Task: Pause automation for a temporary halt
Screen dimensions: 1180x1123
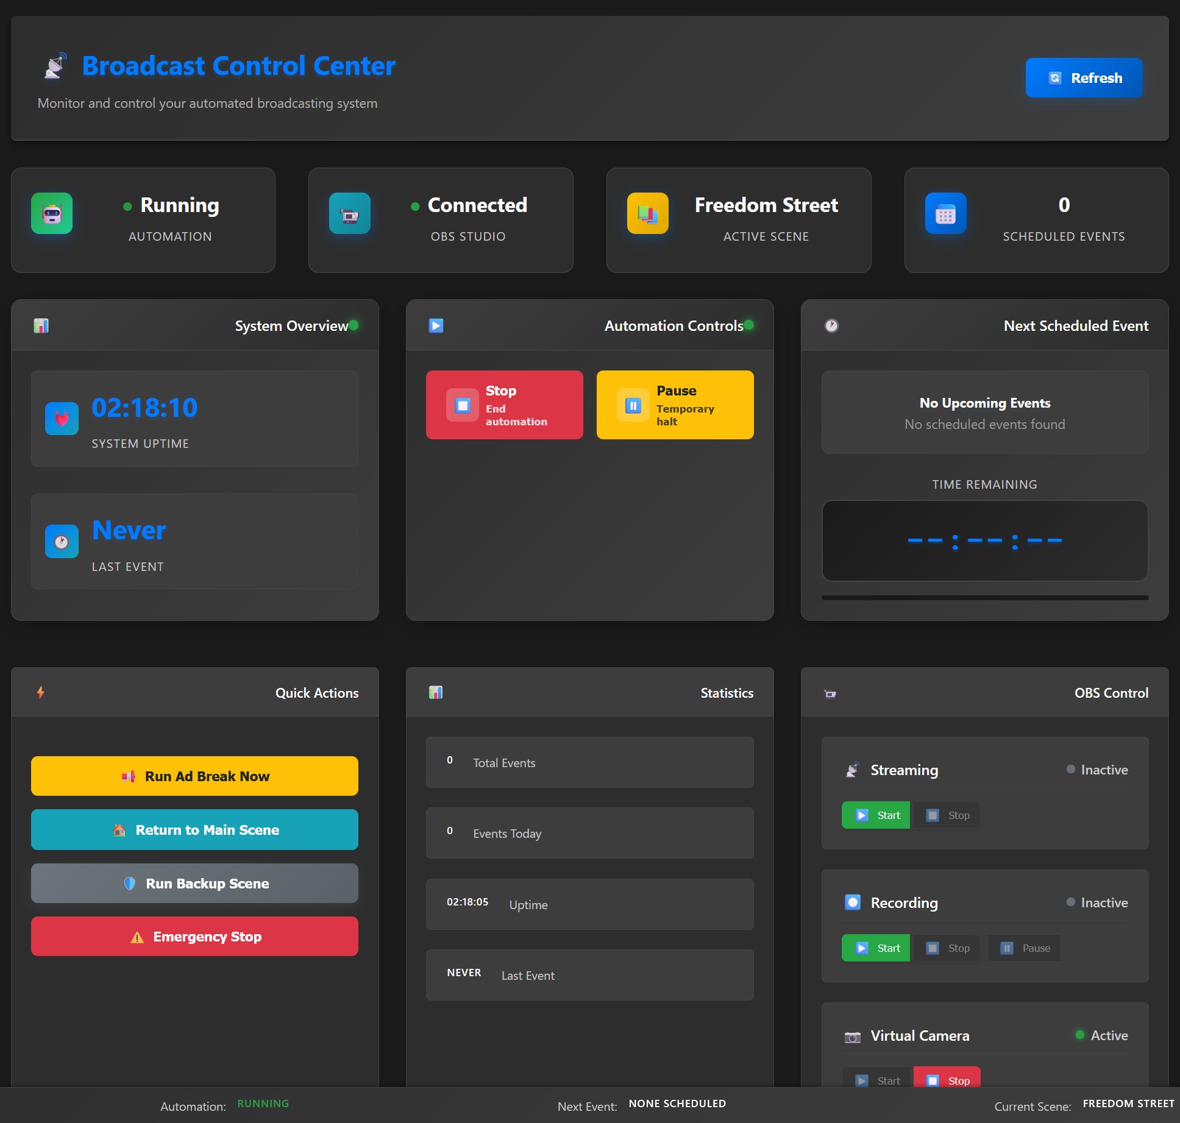Action: (674, 405)
